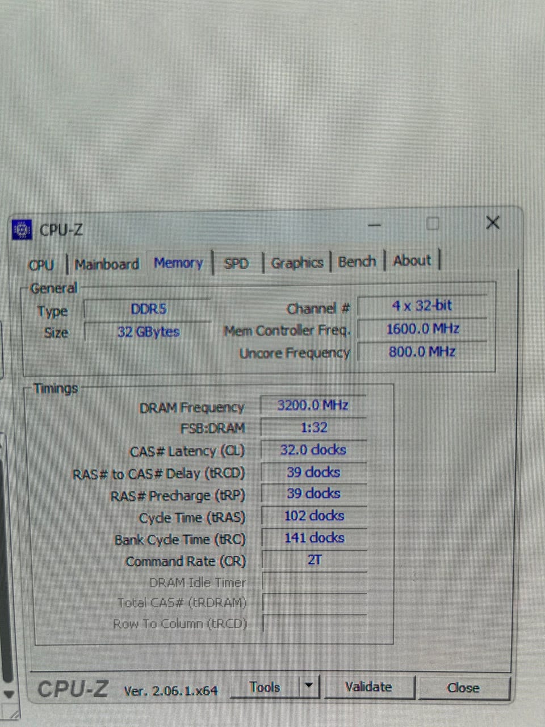Minimize the CPU-Z window
Screen dimensions: 545x727
pyautogui.click(x=374, y=225)
